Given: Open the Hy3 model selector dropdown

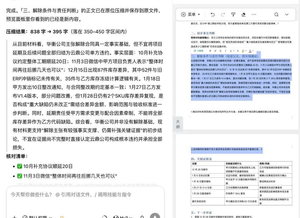Looking at the screenshot, I should pyautogui.click(x=123, y=217).
